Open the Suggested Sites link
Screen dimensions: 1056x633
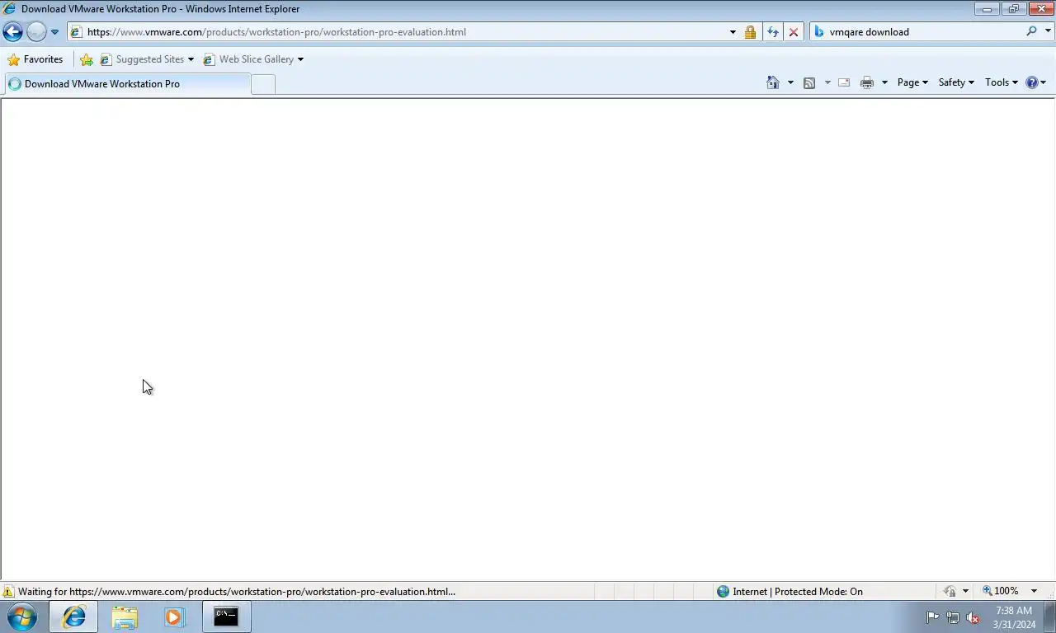(x=146, y=59)
